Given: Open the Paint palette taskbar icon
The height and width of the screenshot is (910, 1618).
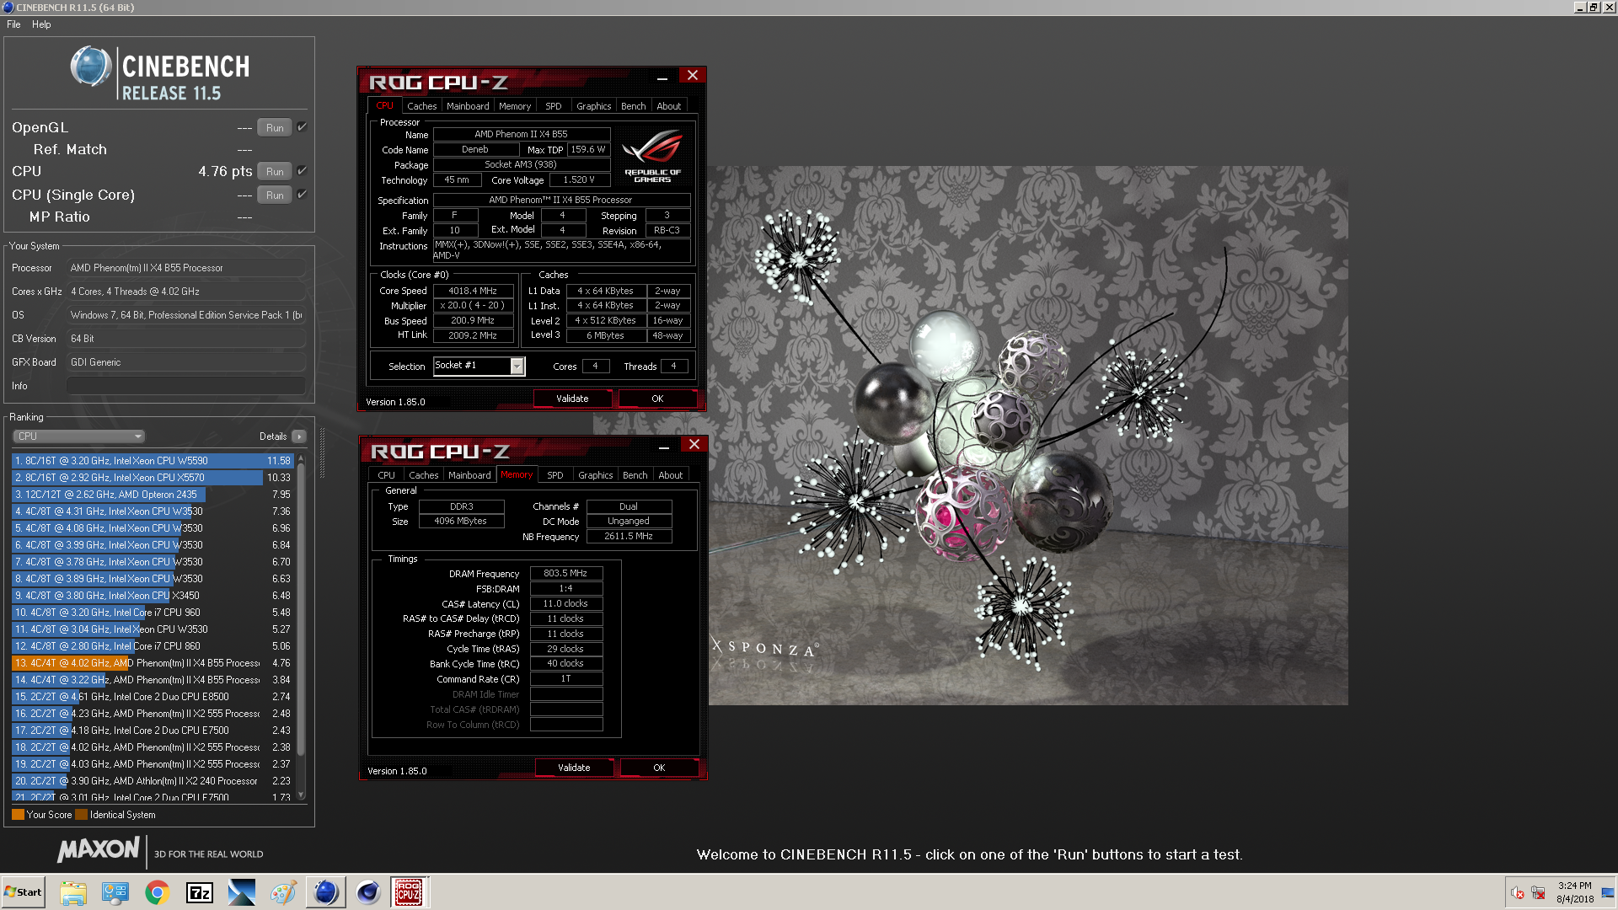Looking at the screenshot, I should pyautogui.click(x=284, y=892).
